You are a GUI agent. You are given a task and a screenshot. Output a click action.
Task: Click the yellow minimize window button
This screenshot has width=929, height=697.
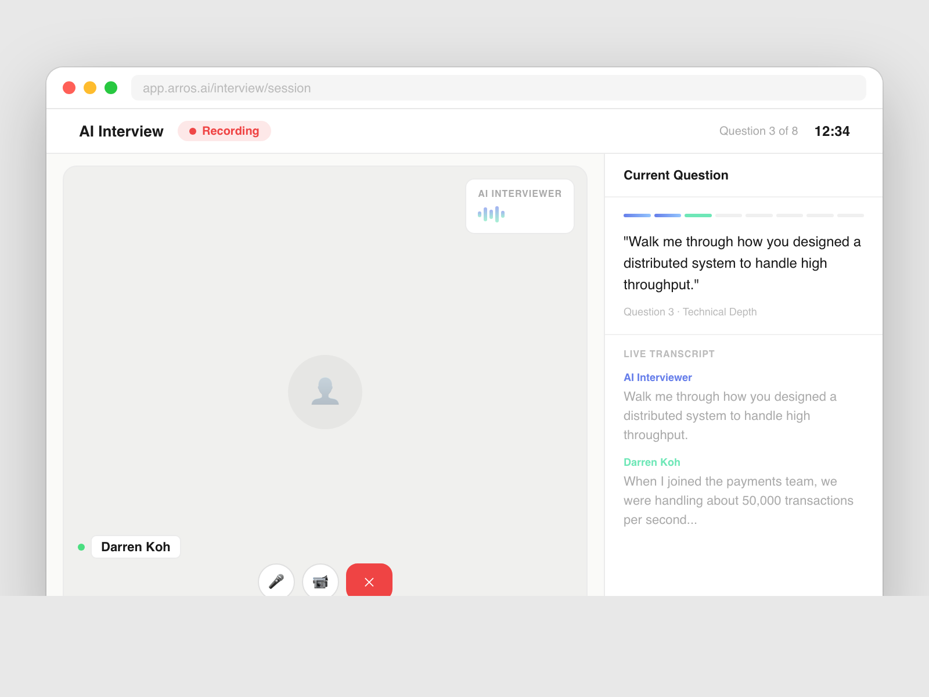[90, 88]
